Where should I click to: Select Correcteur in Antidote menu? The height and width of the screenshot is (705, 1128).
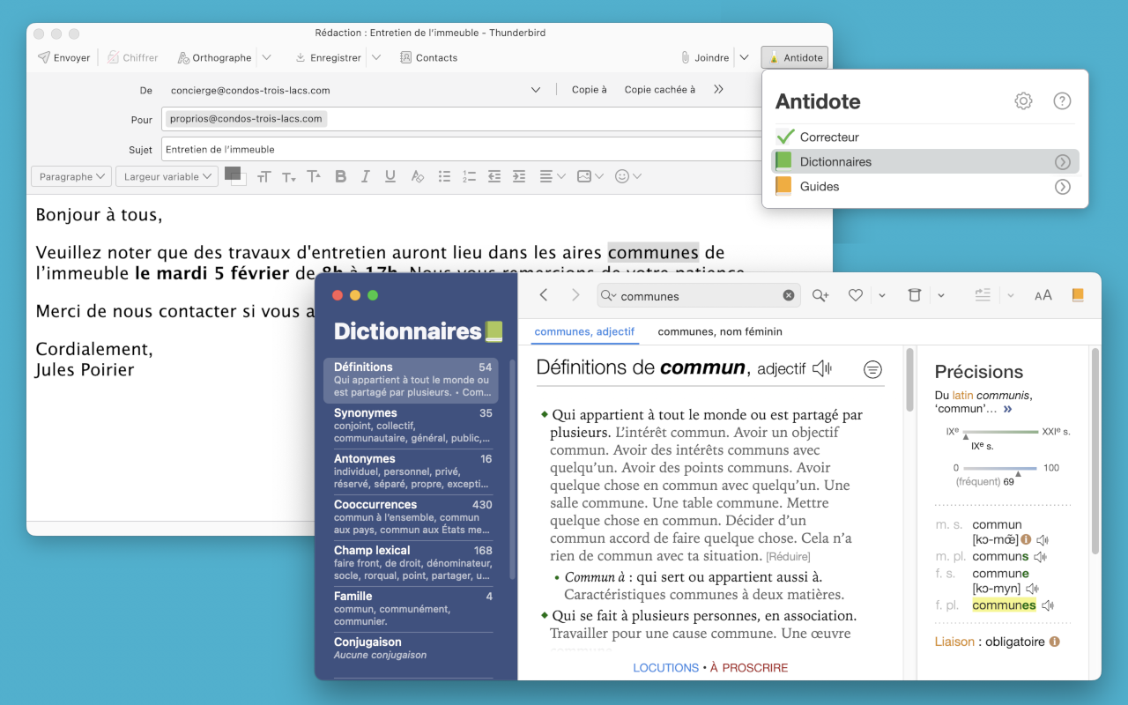click(925, 137)
